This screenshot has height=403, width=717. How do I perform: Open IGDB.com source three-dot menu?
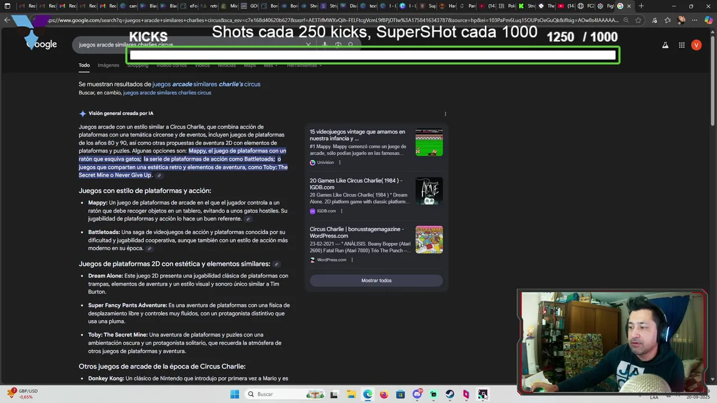click(341, 211)
